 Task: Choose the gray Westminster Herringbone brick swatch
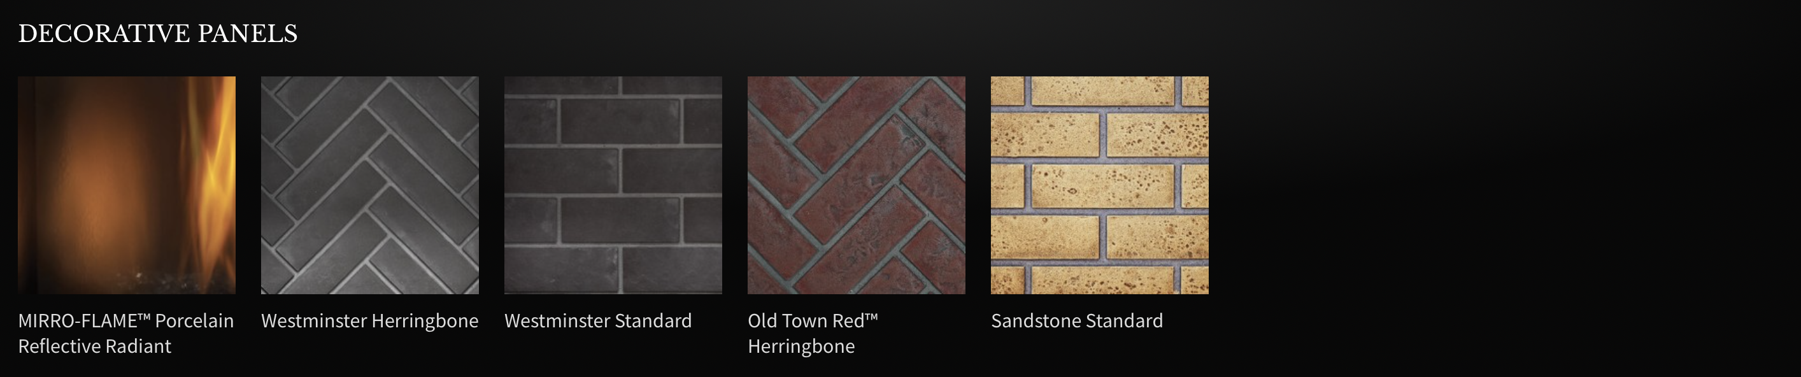(370, 185)
